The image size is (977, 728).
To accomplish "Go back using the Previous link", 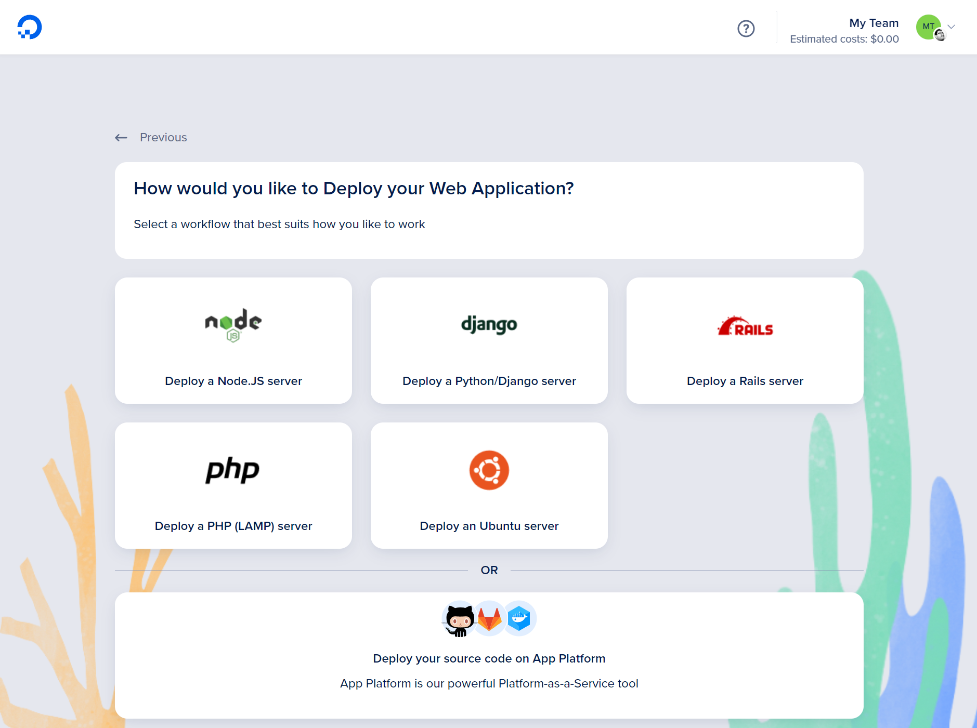I will tap(163, 138).
